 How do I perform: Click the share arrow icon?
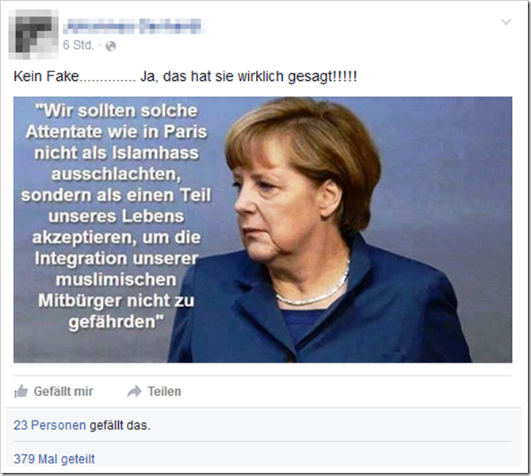tap(134, 392)
